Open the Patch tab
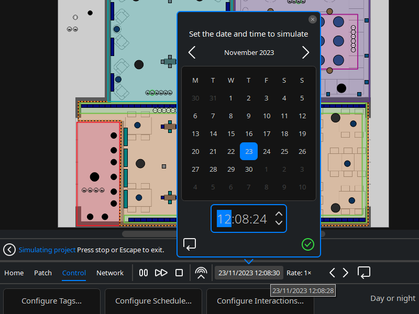419x314 pixels. (43, 273)
